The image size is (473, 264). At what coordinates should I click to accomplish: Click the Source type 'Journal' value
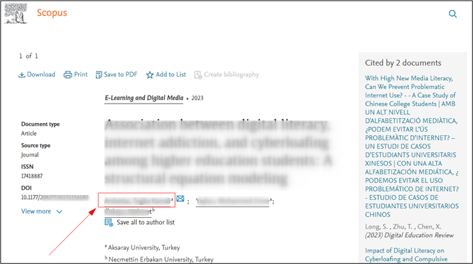click(30, 155)
